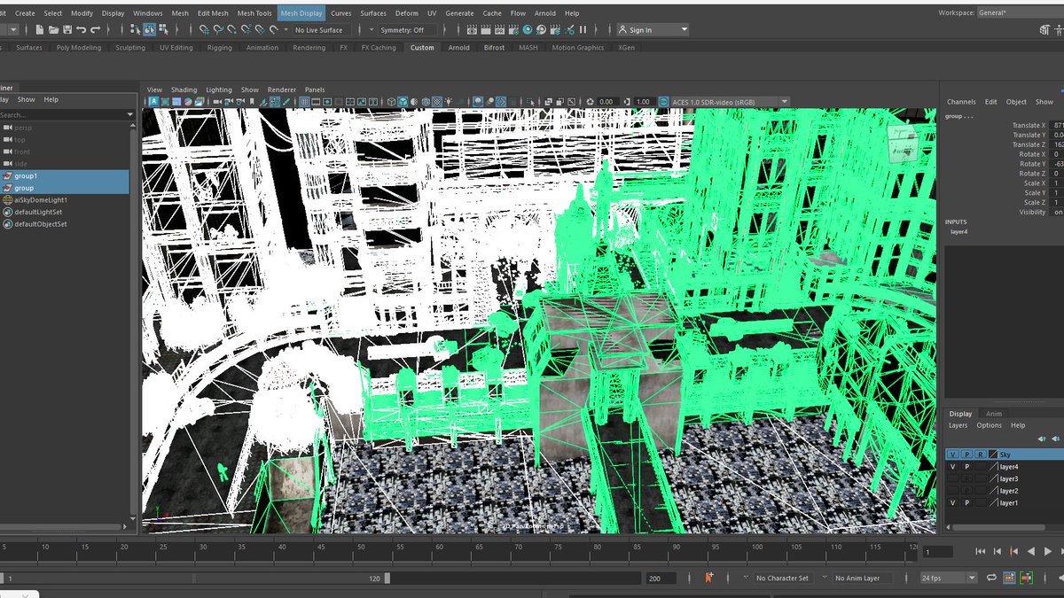The width and height of the screenshot is (1064, 598).
Task: Click the Redo arrow icon
Action: tap(95, 29)
